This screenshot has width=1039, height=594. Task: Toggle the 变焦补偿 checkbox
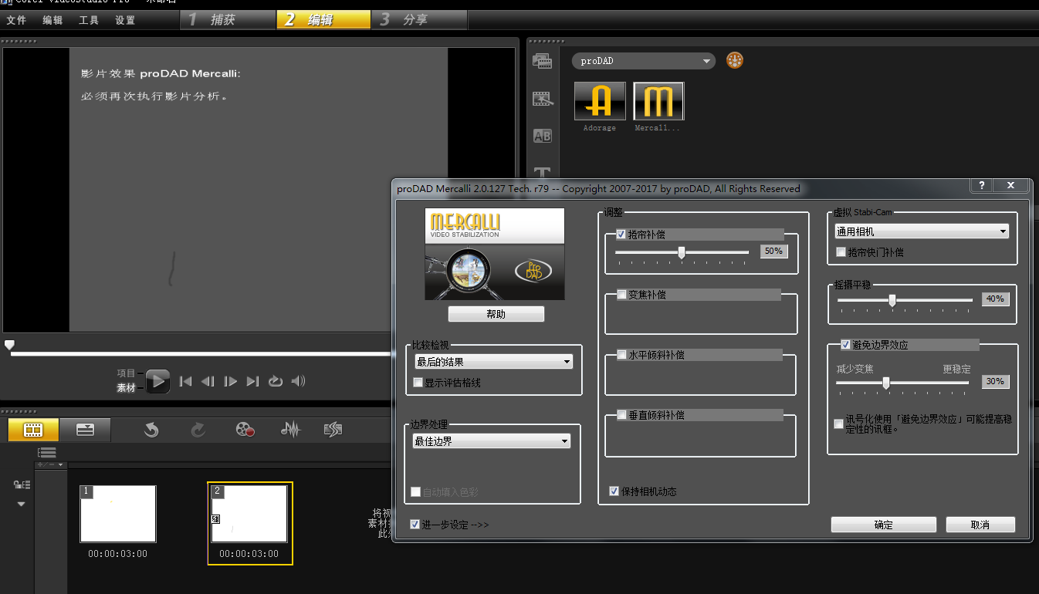pos(622,295)
